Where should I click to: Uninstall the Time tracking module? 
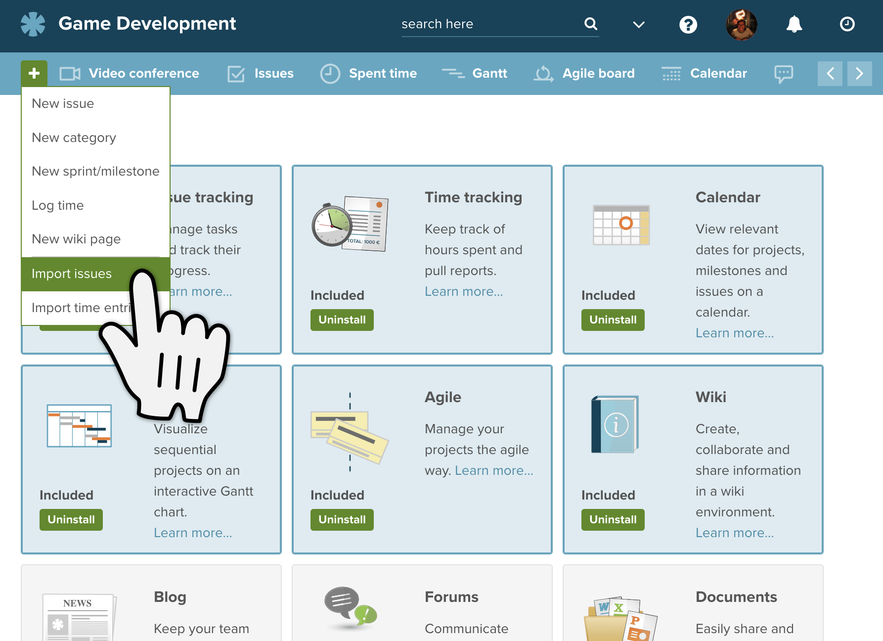point(342,320)
